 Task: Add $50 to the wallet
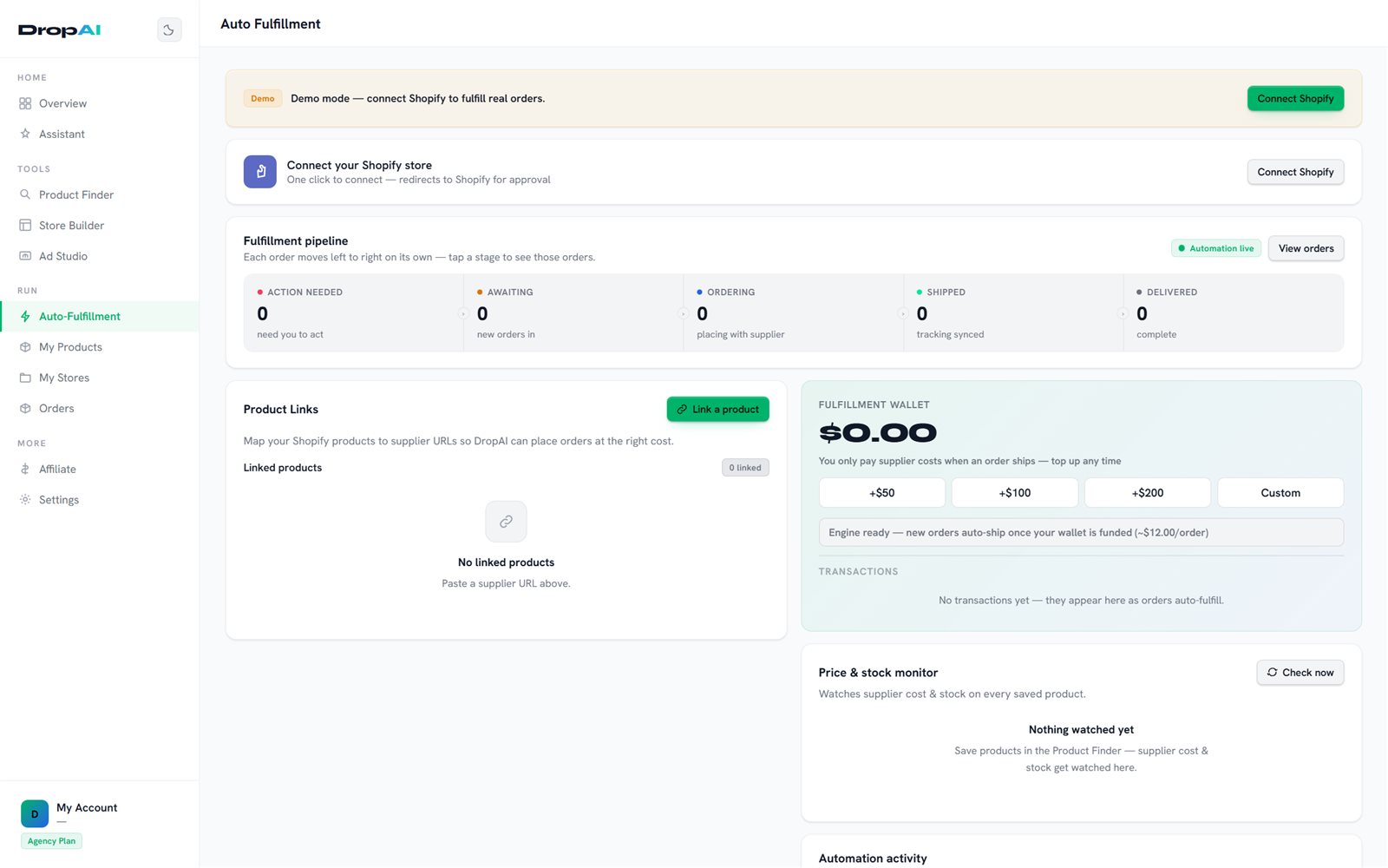[x=881, y=493]
